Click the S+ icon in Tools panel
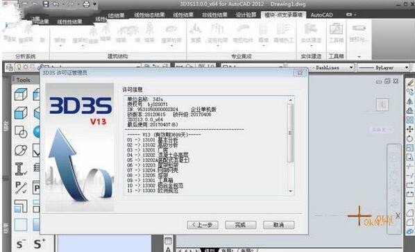 click(39, 244)
